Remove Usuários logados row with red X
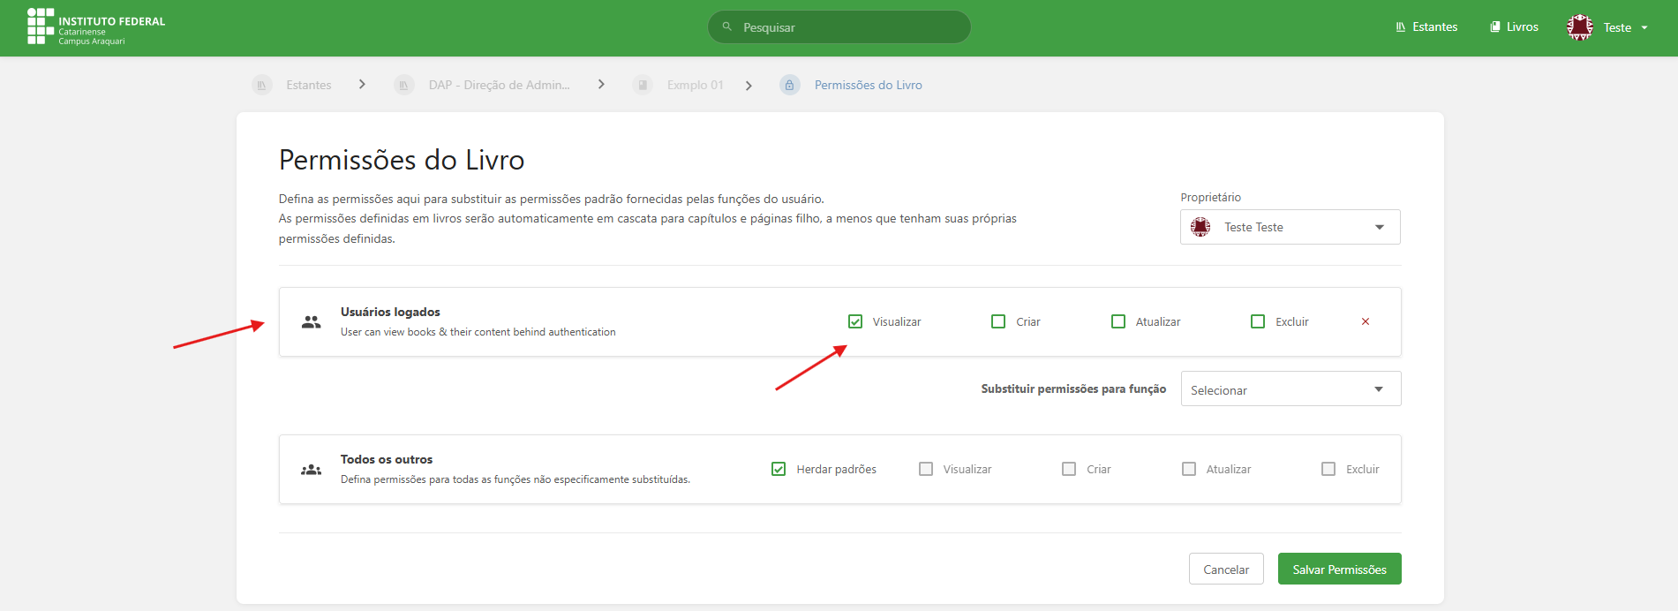The width and height of the screenshot is (1678, 611). pos(1366,321)
